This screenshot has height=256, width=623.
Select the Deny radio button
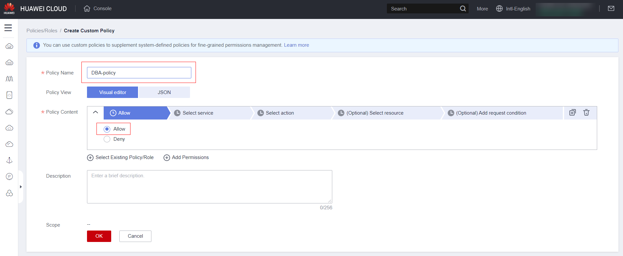click(x=107, y=139)
